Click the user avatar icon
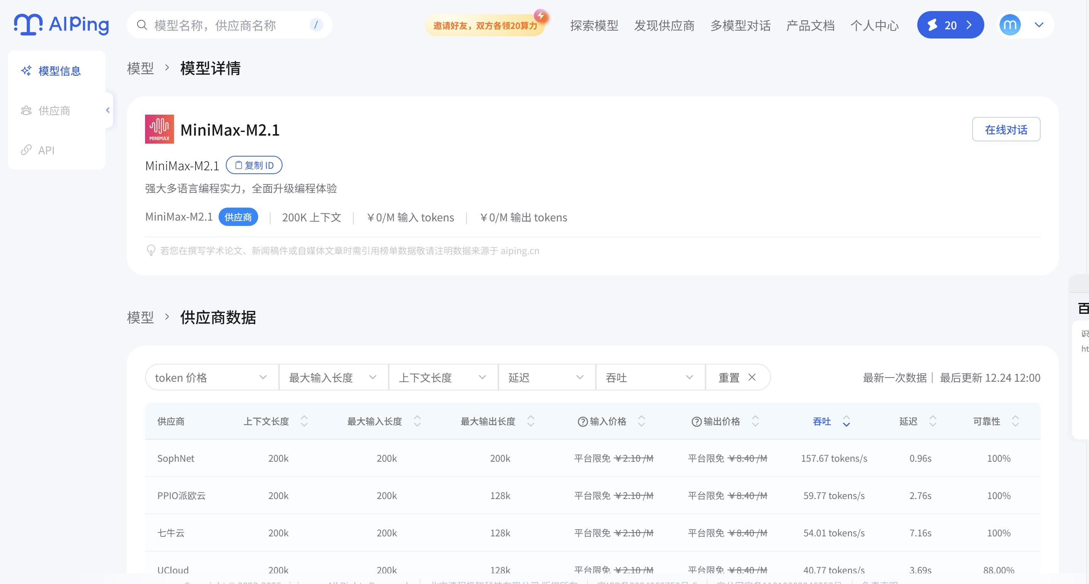This screenshot has height=584, width=1089. 1010,25
